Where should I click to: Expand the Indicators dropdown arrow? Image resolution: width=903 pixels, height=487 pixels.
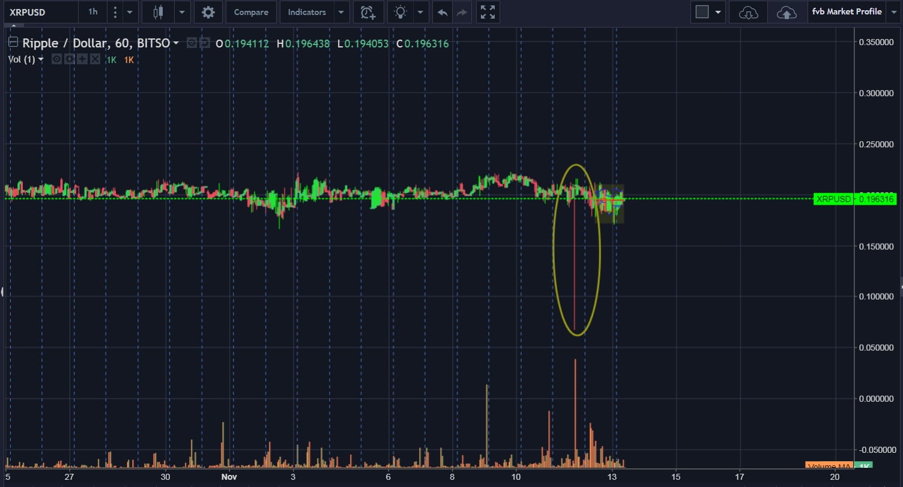[341, 12]
